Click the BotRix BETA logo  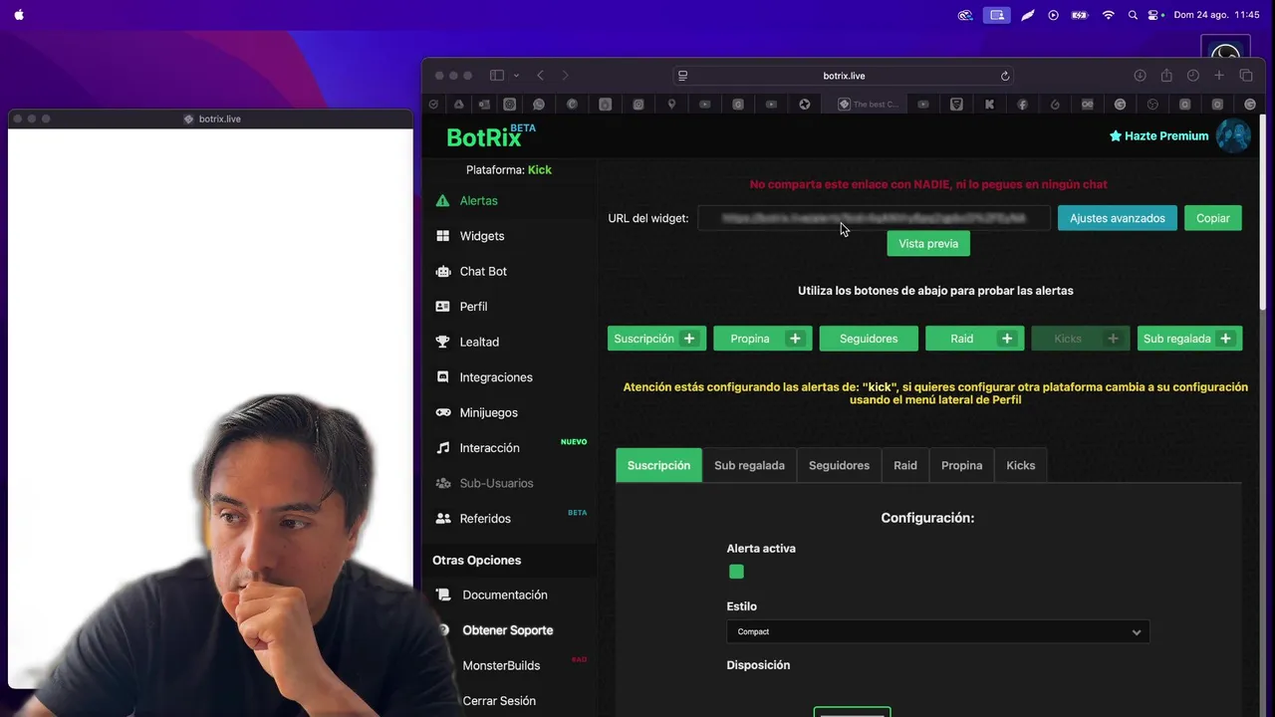point(491,136)
